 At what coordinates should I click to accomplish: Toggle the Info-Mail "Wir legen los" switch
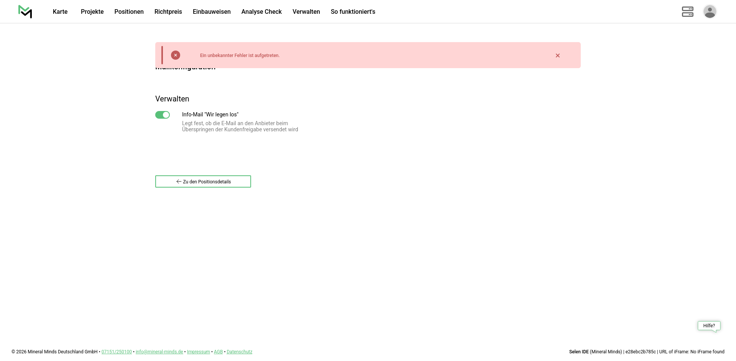[163, 115]
